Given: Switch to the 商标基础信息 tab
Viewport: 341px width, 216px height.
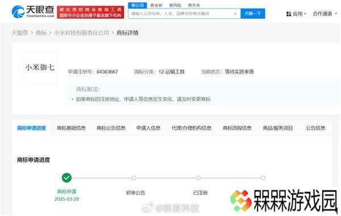Looking at the screenshot, I should point(72,128).
